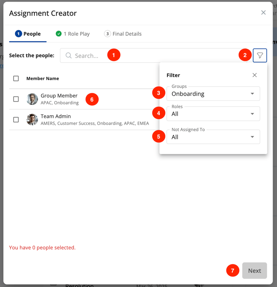Close the Filter popup panel
Screen dimensions: 277x287
(x=255, y=75)
